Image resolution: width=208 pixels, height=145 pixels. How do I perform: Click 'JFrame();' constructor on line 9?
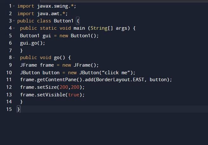(x=86, y=65)
